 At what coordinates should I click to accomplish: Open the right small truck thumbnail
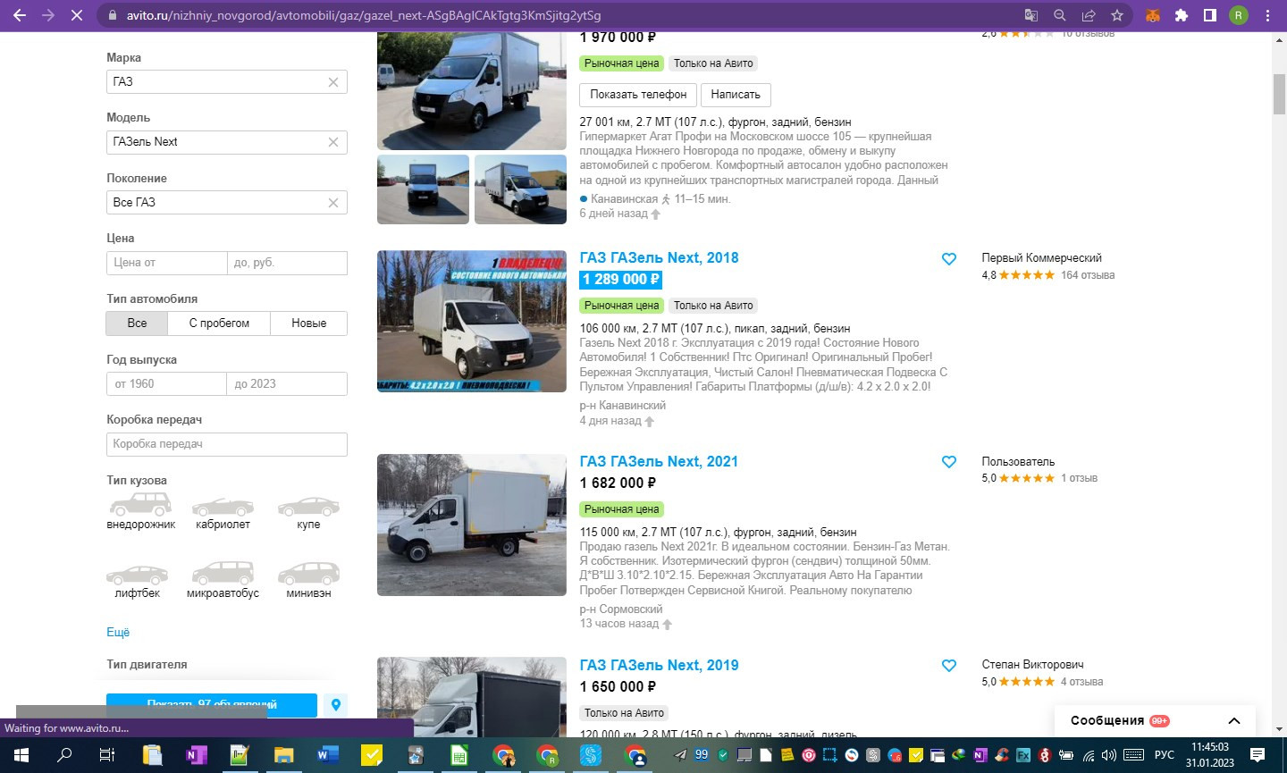point(520,189)
